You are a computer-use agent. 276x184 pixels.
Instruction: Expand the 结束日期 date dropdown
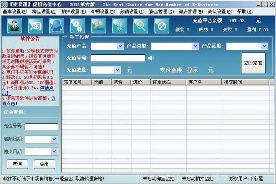[x=54, y=151]
